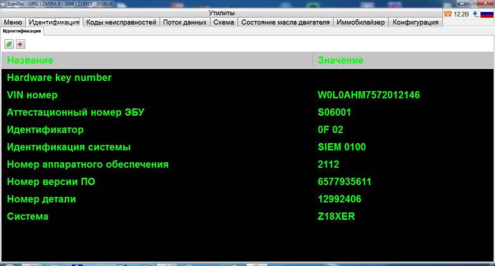
Task: Select the VIN value W0L0AHM7572012146
Action: coord(369,96)
